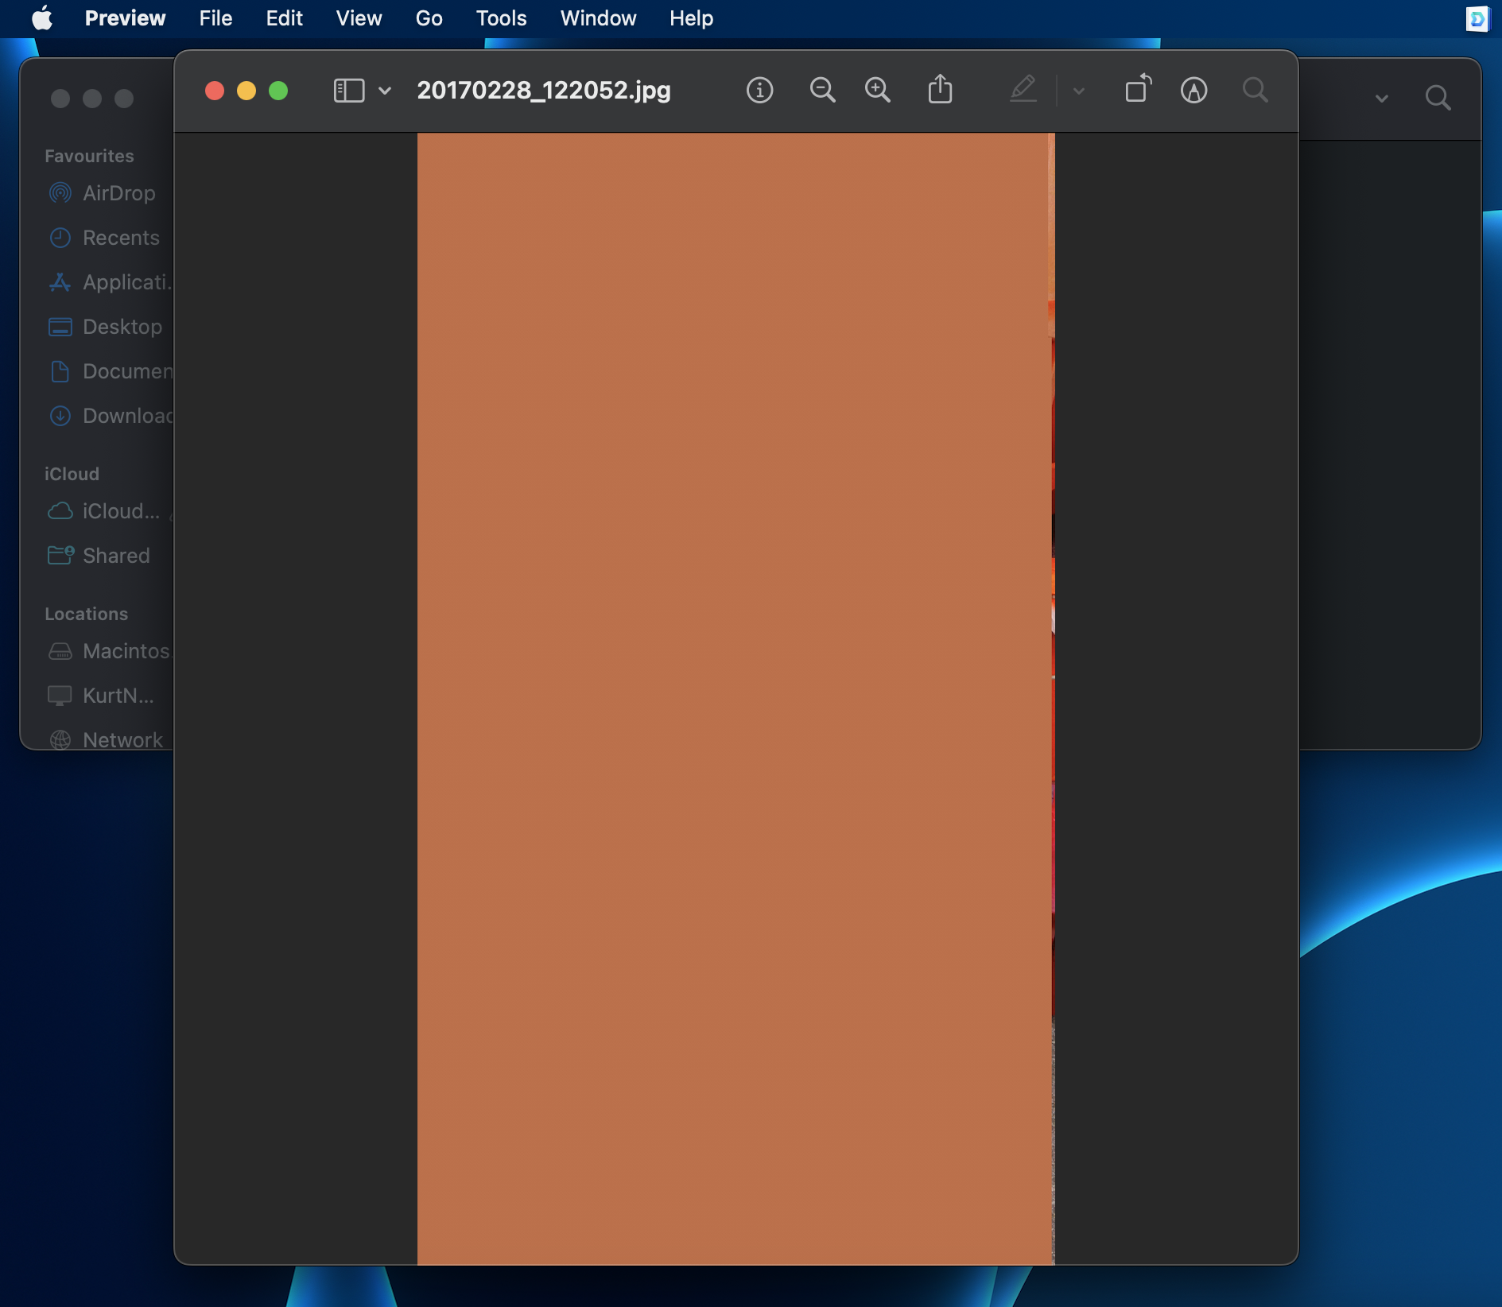
Task: Rotate the image with the Rotate icon
Action: pyautogui.click(x=1138, y=90)
